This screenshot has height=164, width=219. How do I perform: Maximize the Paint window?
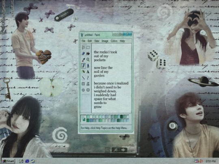(120, 34)
